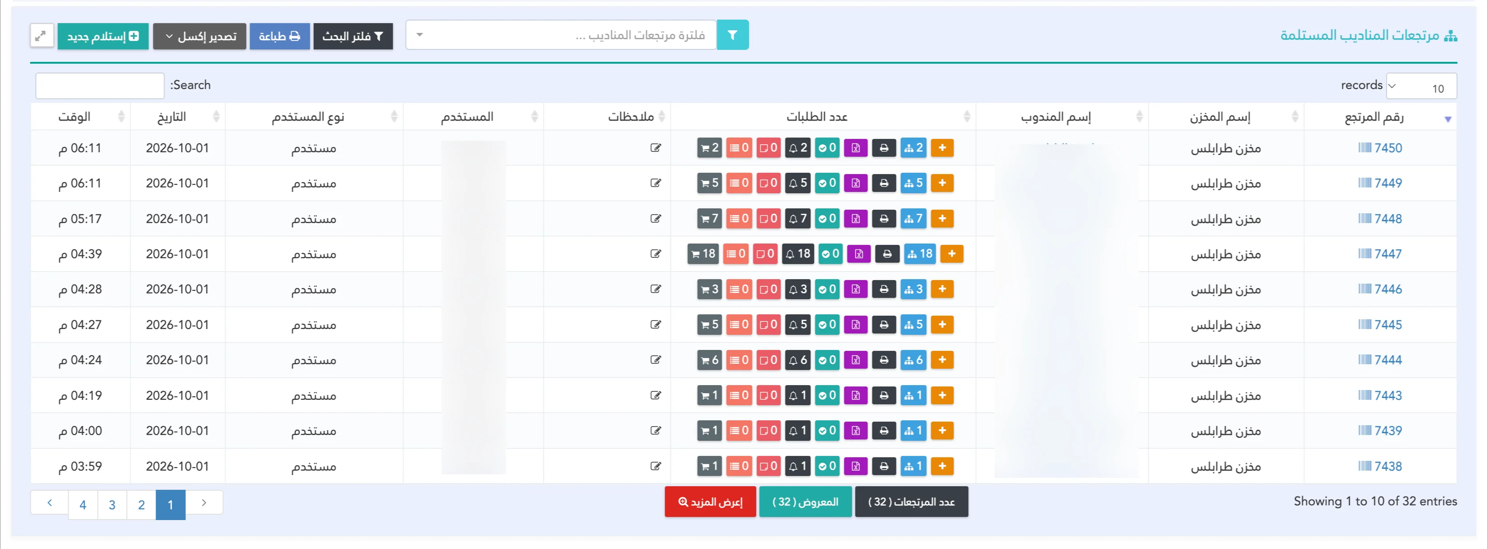Sort by the التاريخ column header
1488x549 pixels.
177,117
